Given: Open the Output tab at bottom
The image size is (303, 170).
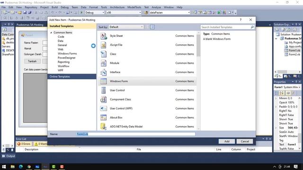Looking at the screenshot, I should pos(9,156).
